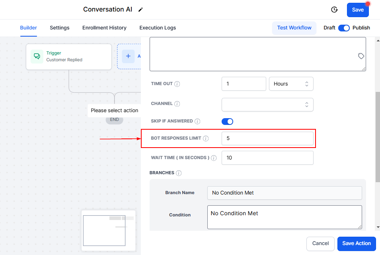Show info for BOT RESPONSES LIMIT
Viewport: 380px width, 255px height.
click(x=206, y=138)
